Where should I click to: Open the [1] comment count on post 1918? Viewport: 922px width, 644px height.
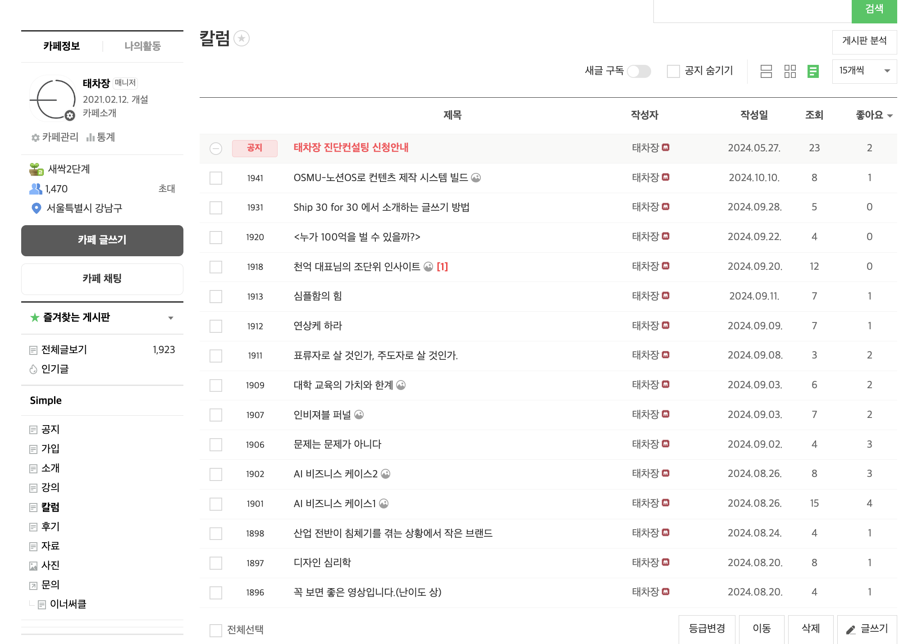(x=442, y=267)
